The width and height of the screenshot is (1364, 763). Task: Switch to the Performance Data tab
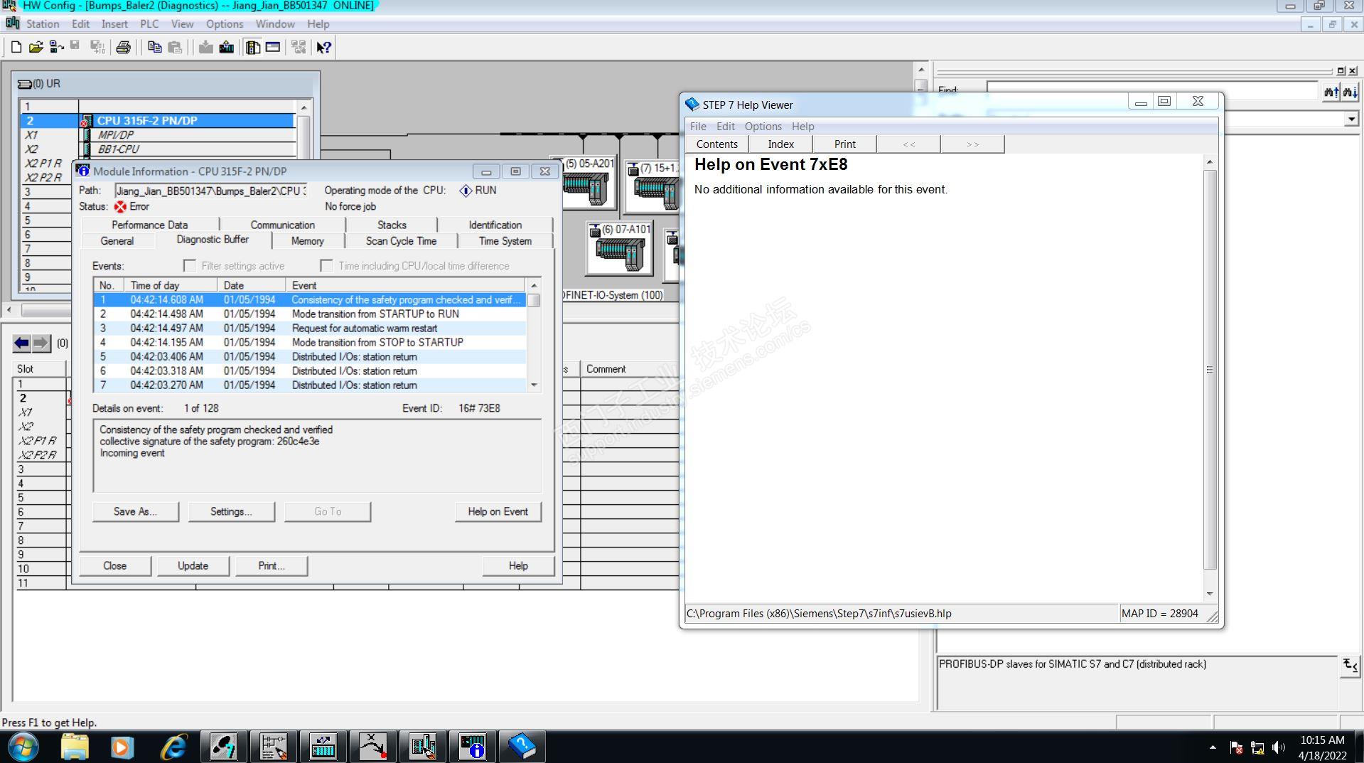point(150,225)
